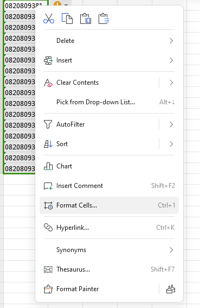The image size is (200, 308).
Task: Click the Paste Special list icon
Action: click(x=104, y=18)
